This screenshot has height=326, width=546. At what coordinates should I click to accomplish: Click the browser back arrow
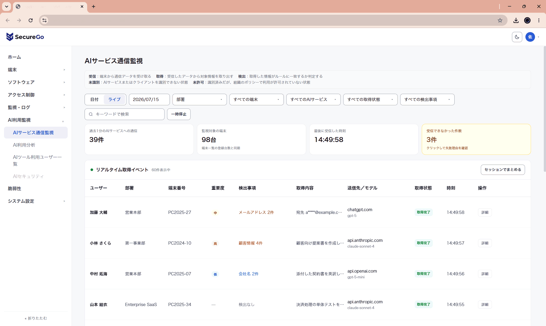click(x=8, y=20)
